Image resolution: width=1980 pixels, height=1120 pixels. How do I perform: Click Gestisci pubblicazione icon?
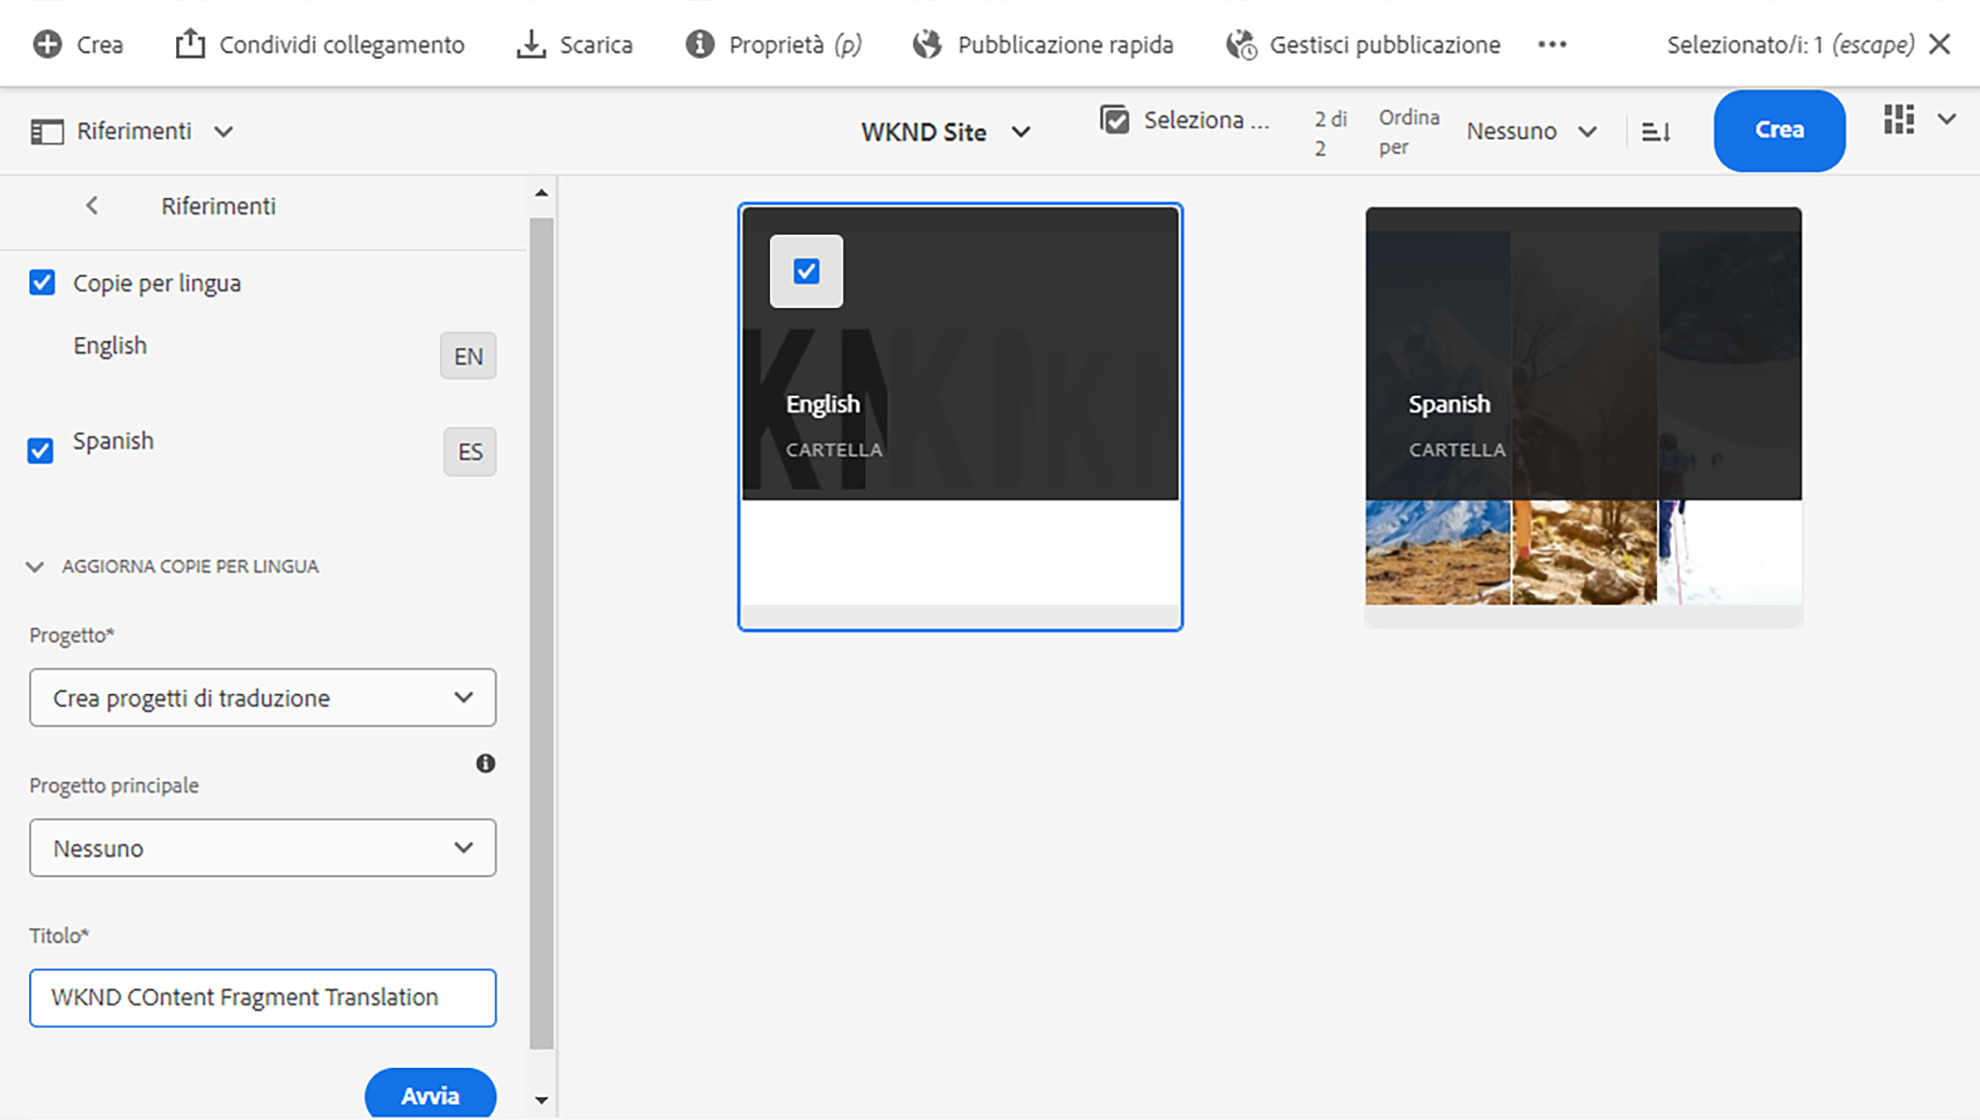tap(1241, 44)
